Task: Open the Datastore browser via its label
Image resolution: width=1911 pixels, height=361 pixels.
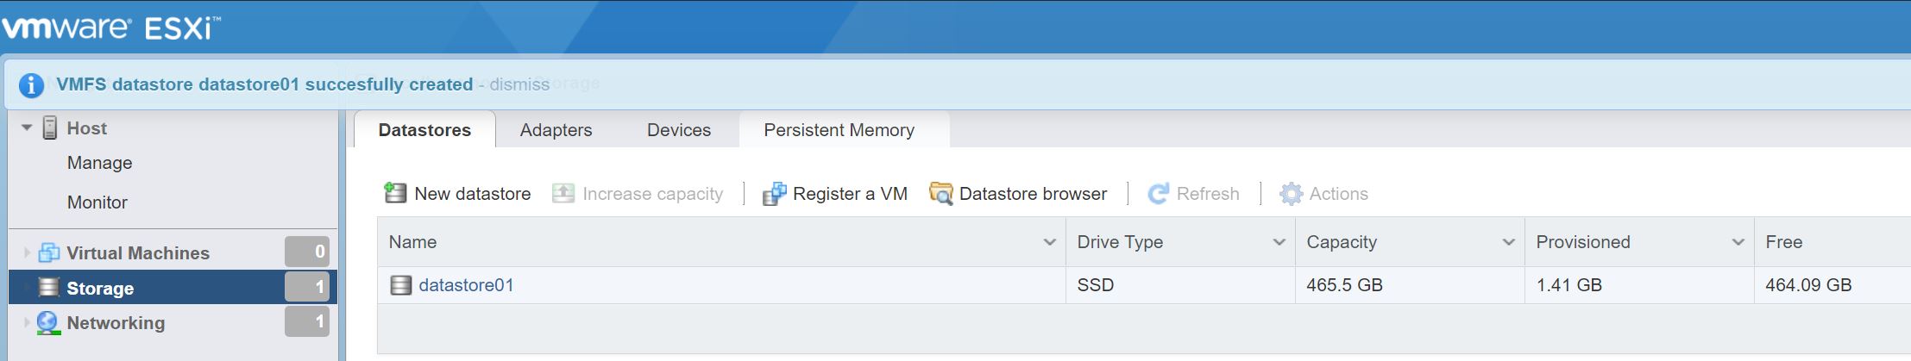Action: pyautogui.click(x=1033, y=194)
